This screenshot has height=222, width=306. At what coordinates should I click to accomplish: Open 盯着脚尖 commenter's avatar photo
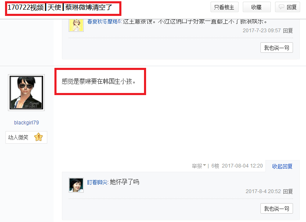76,185
